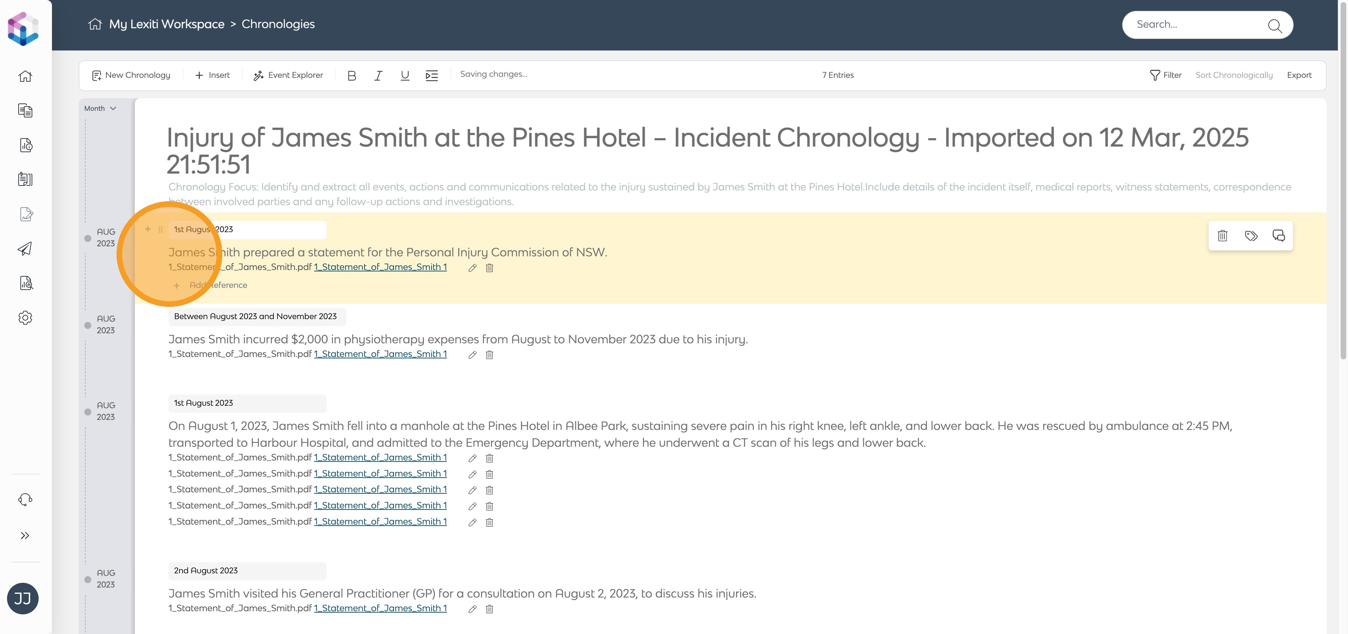Open settings gear in sidebar

[25, 318]
